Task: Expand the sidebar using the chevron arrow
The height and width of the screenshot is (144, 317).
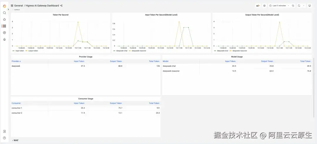Action: pos(8,9)
